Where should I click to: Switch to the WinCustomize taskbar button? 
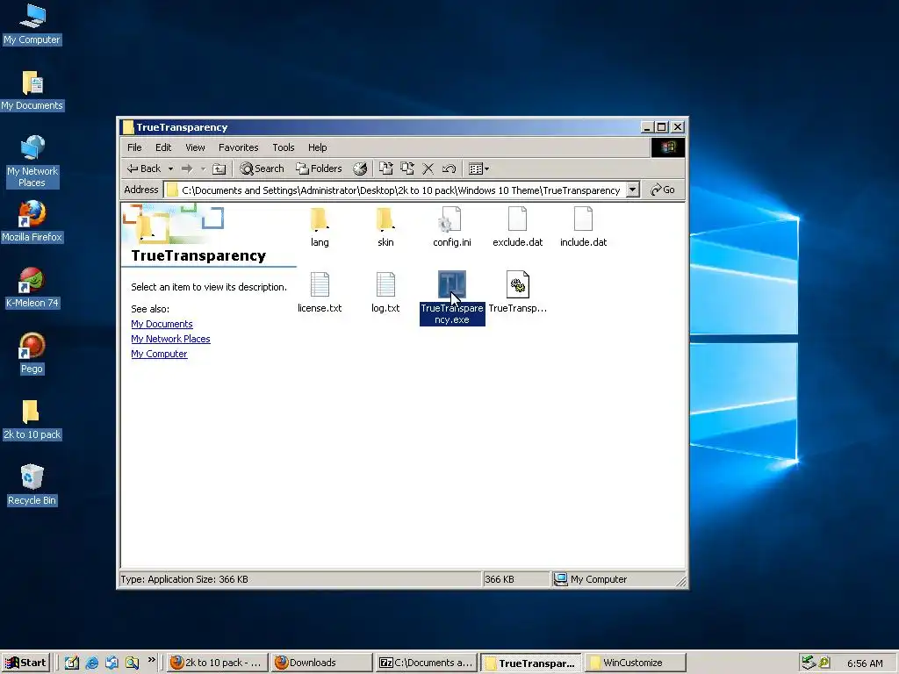coord(635,663)
